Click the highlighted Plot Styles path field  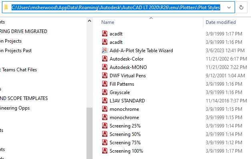[x=116, y=8]
